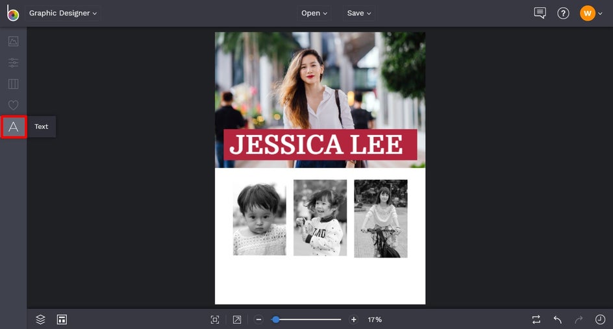Image resolution: width=613 pixels, height=329 pixels.
Task: Open the Open menu
Action: point(314,13)
